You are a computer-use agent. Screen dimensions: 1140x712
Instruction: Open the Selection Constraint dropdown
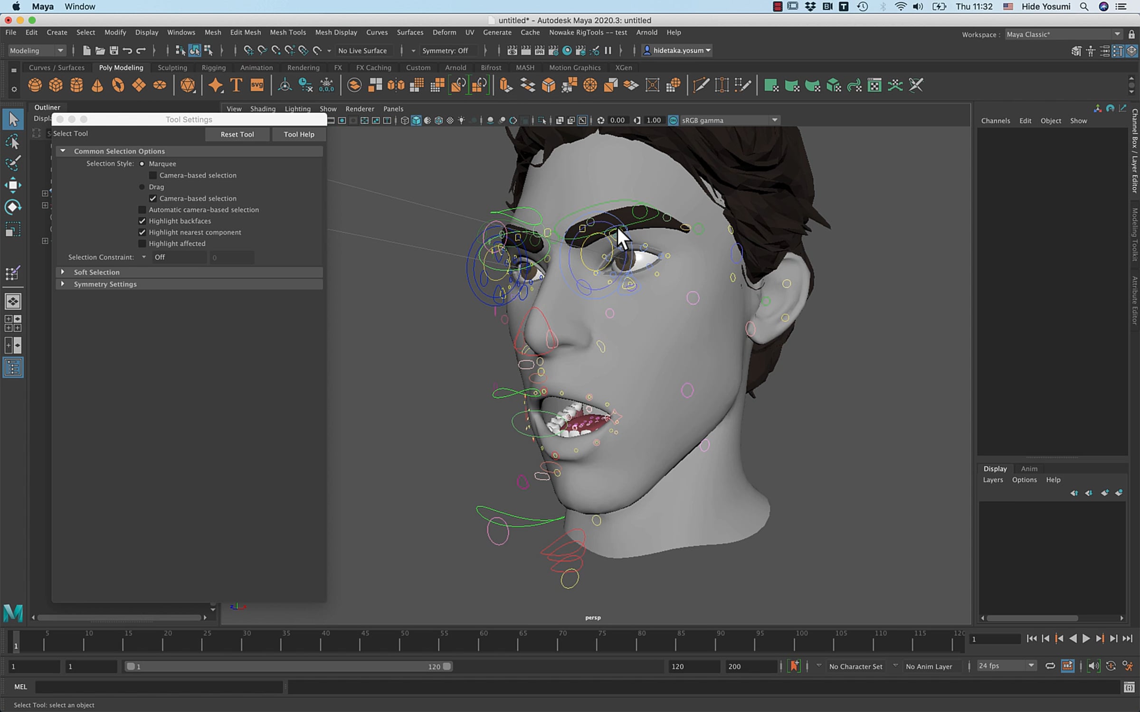coord(144,257)
